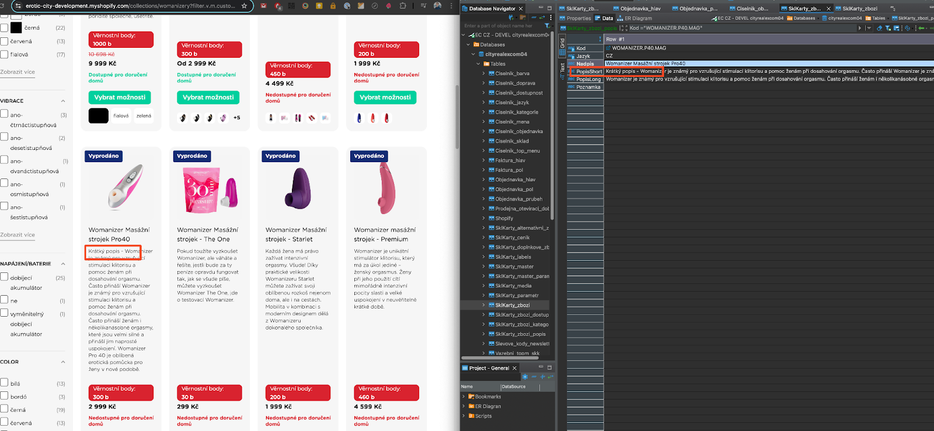
Task: Open the Chrome media control icon
Action: pyautogui.click(x=423, y=5)
